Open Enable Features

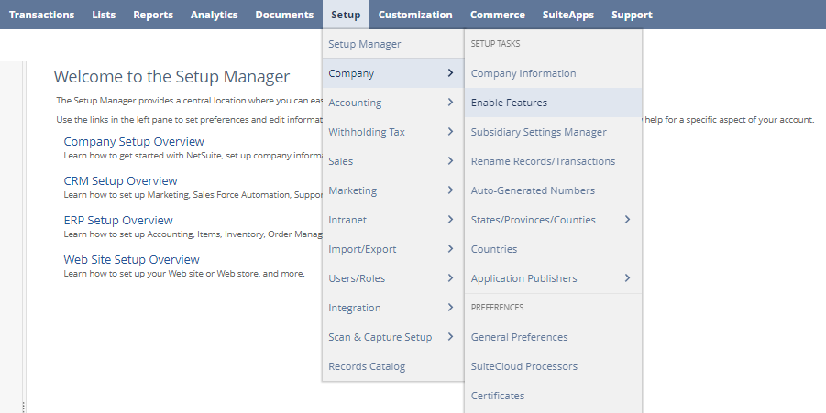click(x=553, y=103)
